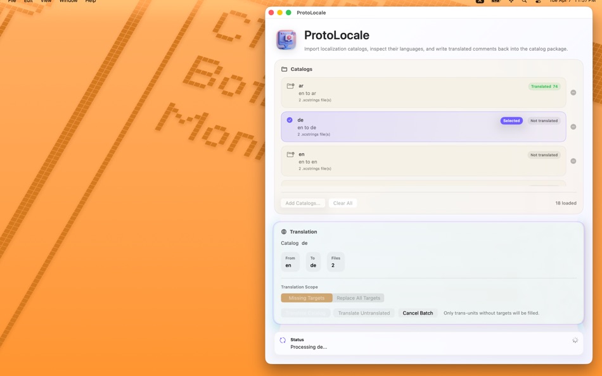Click Clear All to remove loaded catalogs
Viewport: 602px width, 376px height.
(x=343, y=203)
